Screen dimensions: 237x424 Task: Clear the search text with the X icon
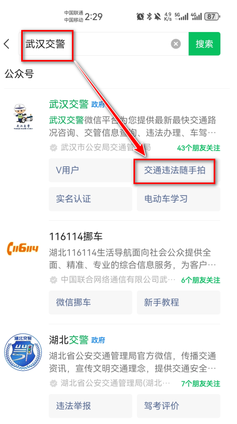click(x=176, y=44)
